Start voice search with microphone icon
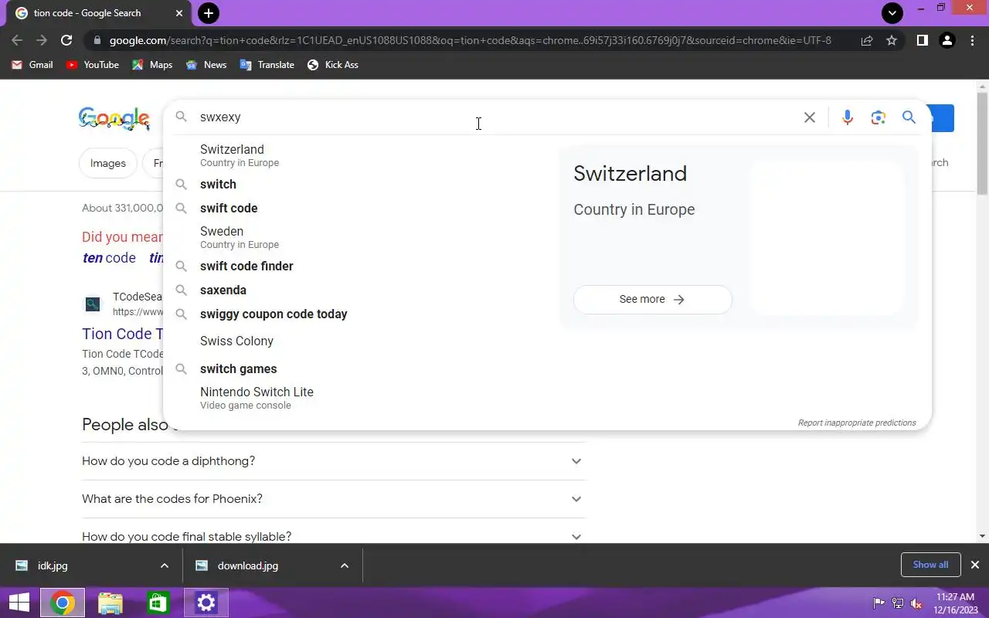Viewport: 989px width, 618px height. [x=848, y=117]
